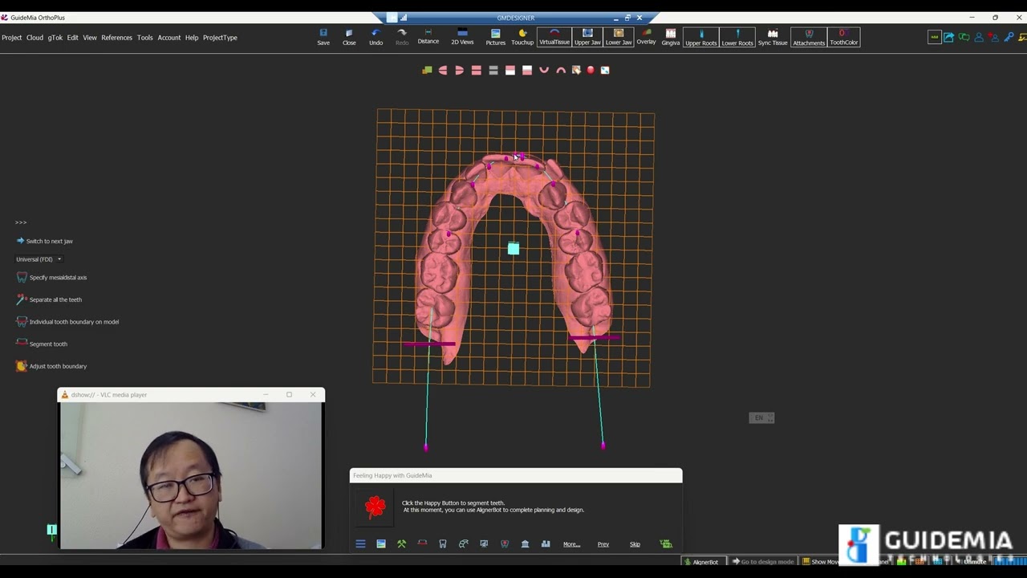This screenshot has width=1027, height=578.
Task: Click the fit-to-screen view icon
Action: [x=605, y=71]
